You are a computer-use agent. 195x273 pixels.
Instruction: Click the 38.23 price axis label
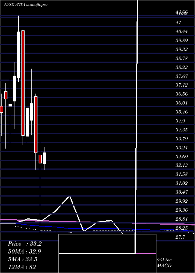click(182, 67)
